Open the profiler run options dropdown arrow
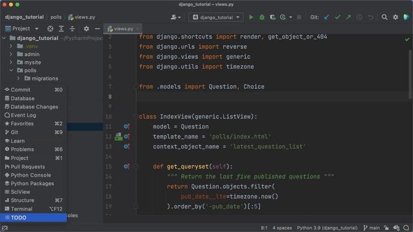413x232 pixels. [290, 17]
